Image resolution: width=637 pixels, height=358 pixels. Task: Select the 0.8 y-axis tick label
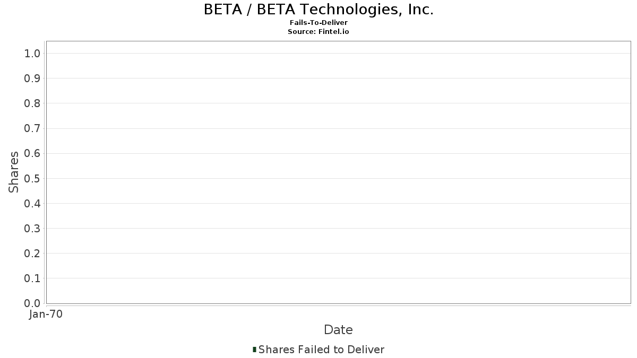coord(32,103)
